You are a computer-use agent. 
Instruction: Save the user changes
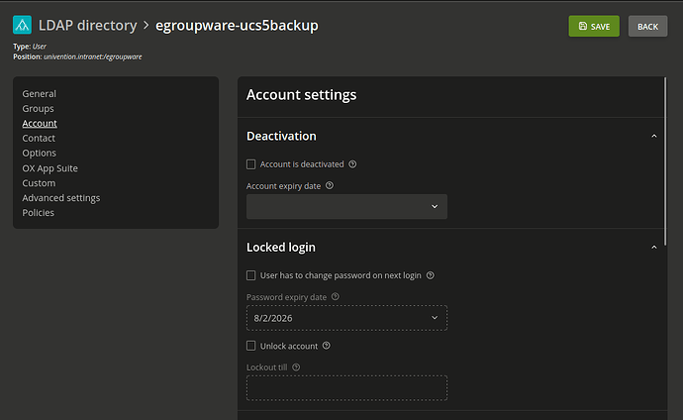pyautogui.click(x=594, y=27)
